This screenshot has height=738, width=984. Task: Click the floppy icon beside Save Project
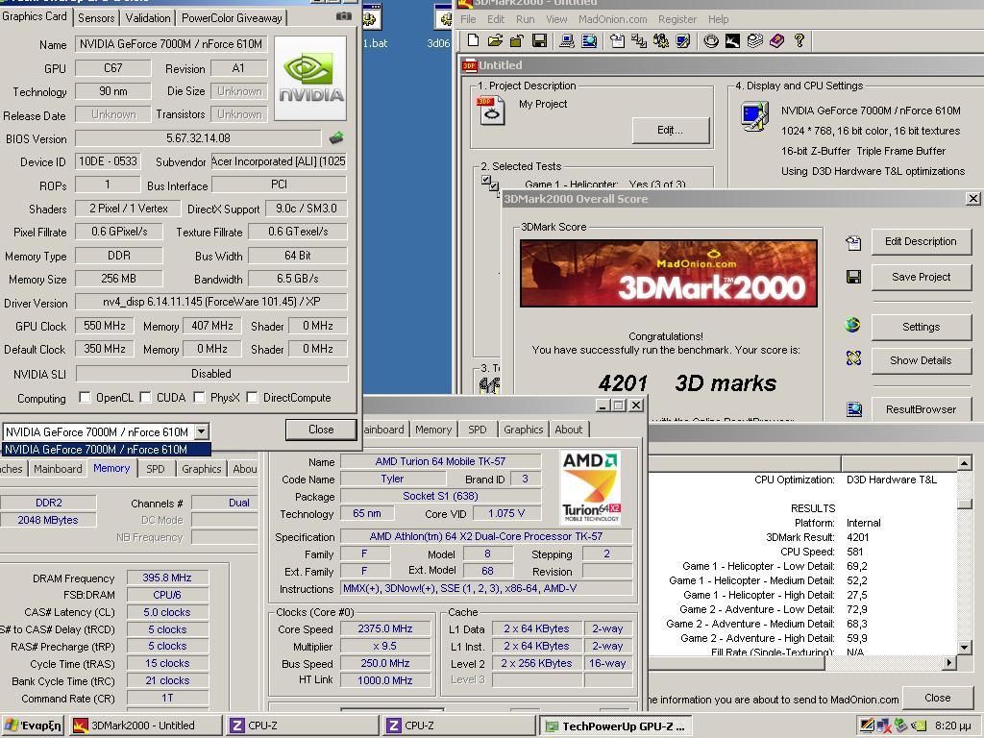pos(853,277)
